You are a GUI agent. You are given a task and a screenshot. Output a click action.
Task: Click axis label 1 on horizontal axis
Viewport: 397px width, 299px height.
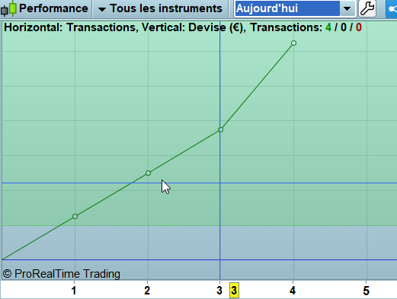[x=74, y=291]
